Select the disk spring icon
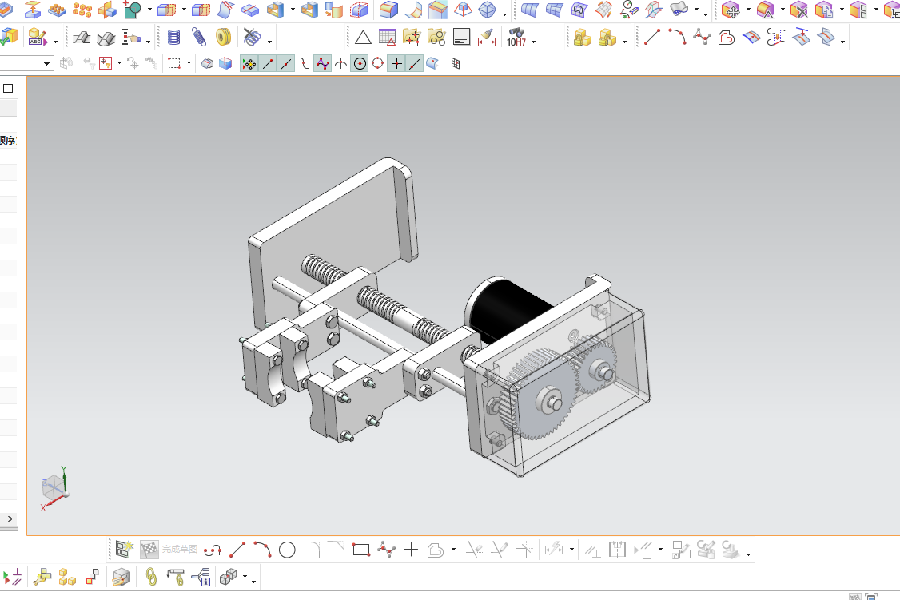Image resolution: width=900 pixels, height=600 pixels. 223,38
